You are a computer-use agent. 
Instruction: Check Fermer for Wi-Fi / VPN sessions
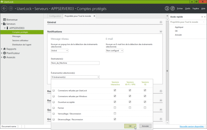pos(130,108)
